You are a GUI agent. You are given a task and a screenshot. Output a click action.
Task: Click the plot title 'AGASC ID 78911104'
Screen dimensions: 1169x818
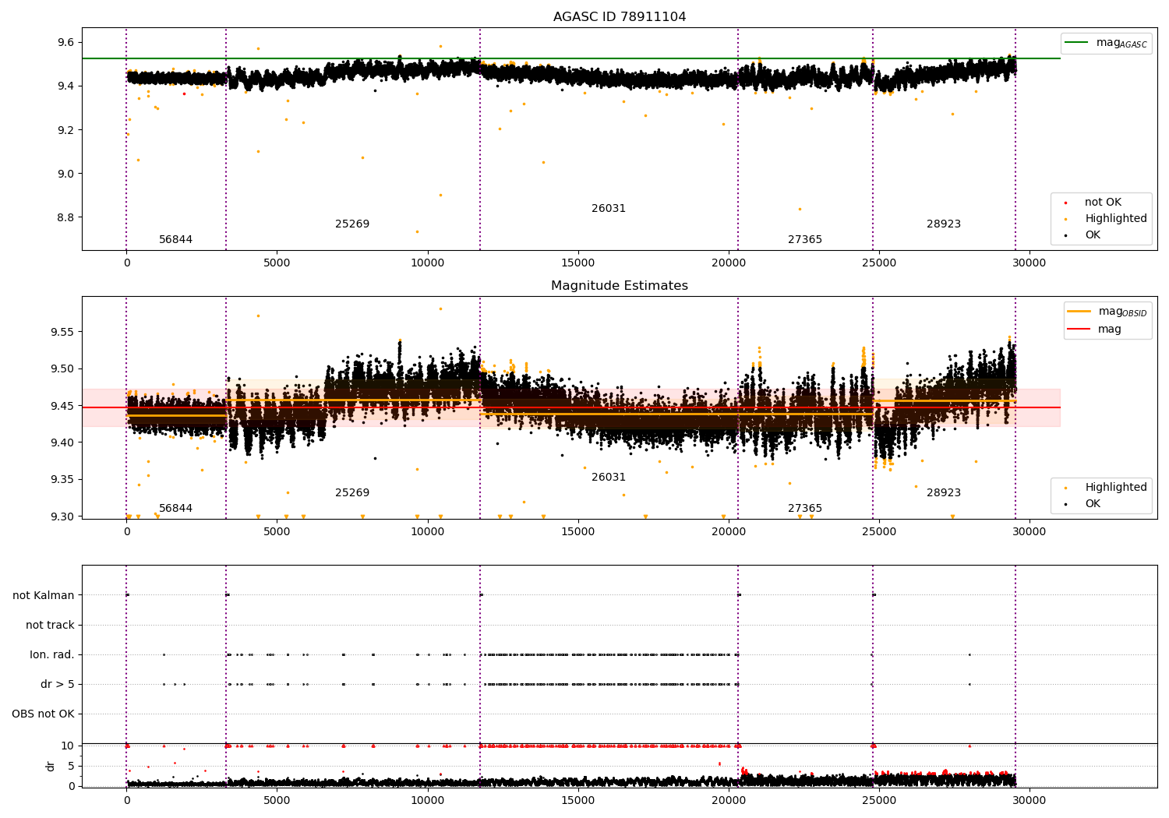620,17
